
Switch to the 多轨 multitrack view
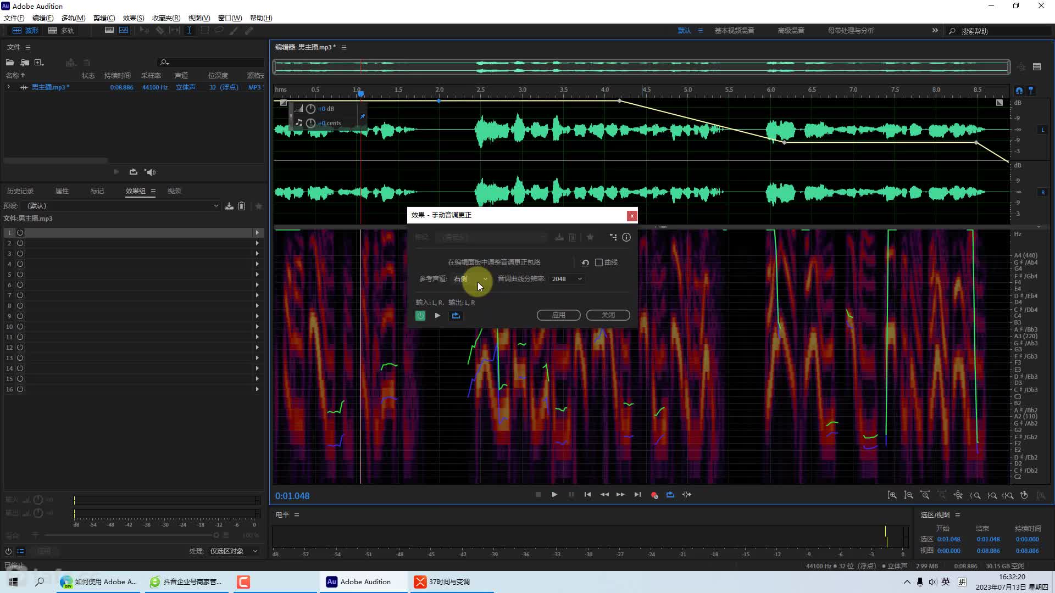pos(61,31)
